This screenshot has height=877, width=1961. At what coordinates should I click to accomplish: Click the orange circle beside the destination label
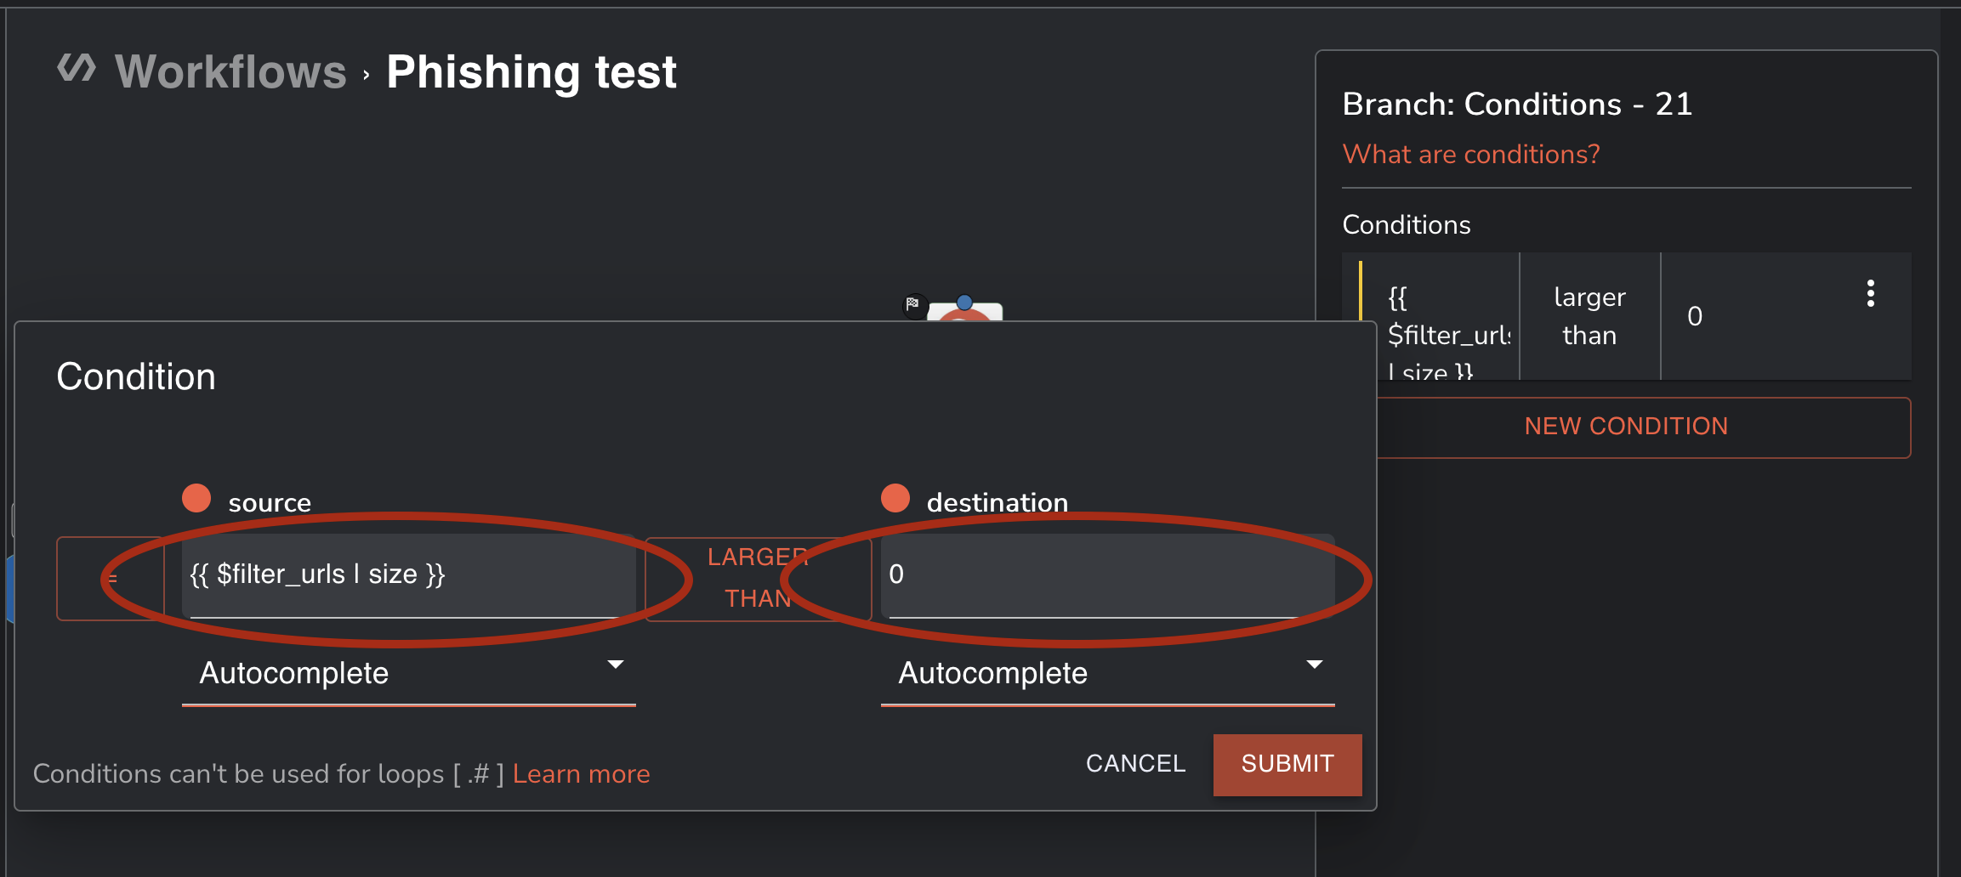coord(895,499)
